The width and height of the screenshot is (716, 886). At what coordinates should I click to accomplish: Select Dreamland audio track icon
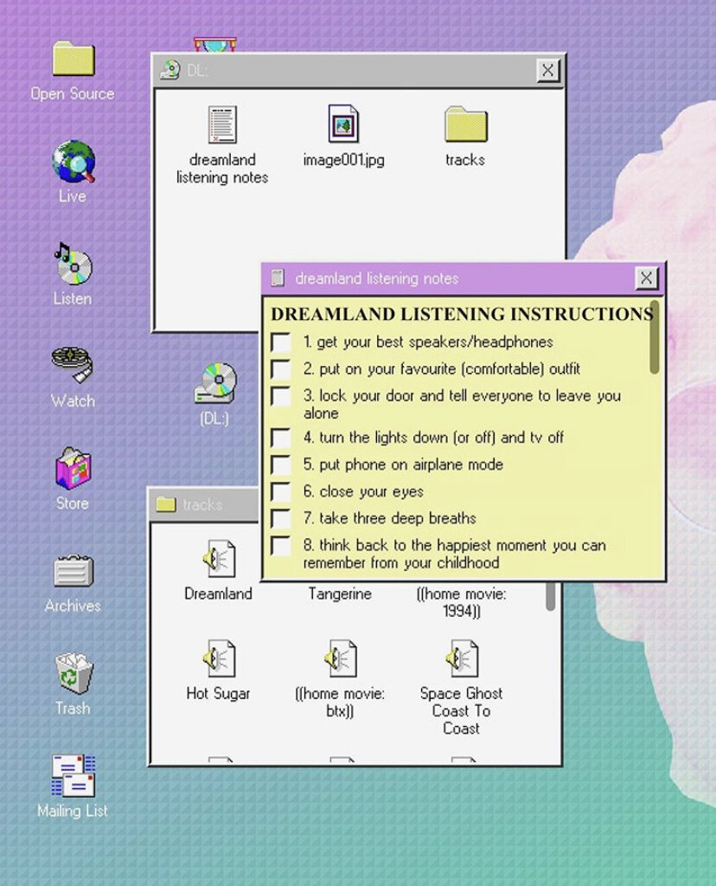219,558
